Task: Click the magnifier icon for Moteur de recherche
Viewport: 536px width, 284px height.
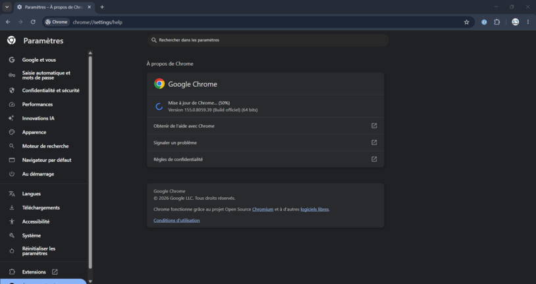Action: [x=12, y=146]
